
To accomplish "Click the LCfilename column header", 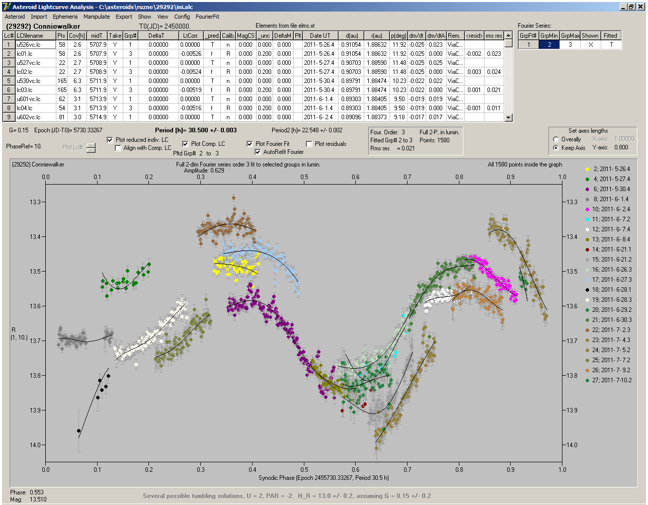I will coord(36,36).
